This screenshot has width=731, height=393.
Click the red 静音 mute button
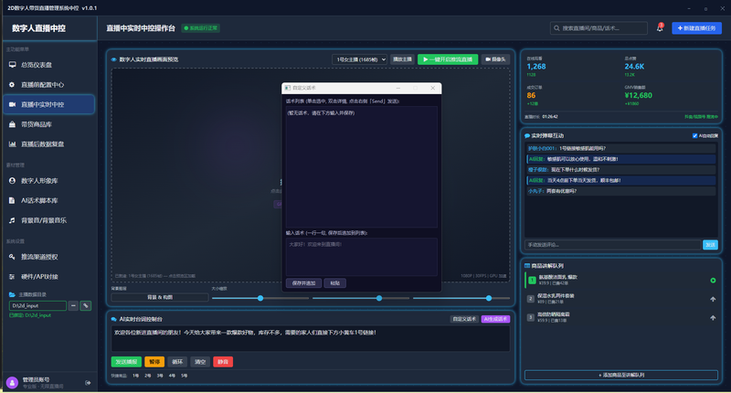pos(223,362)
